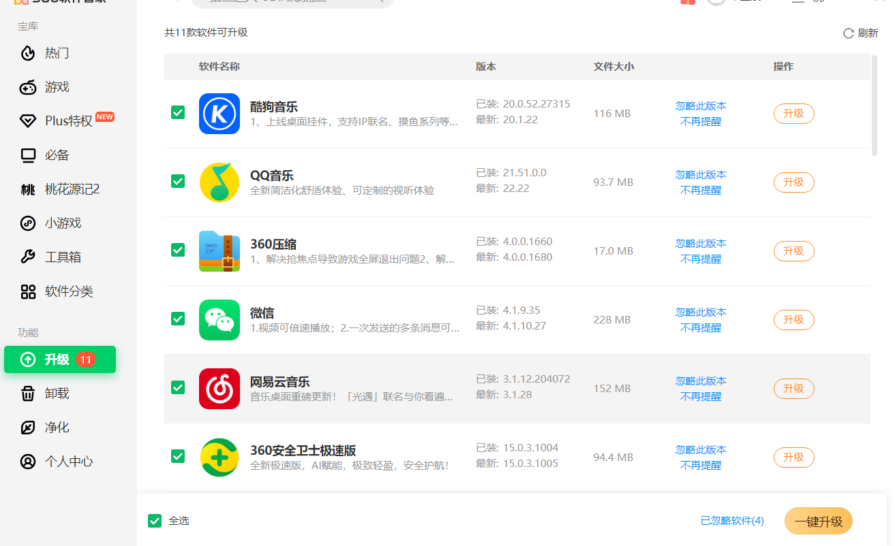Click the 酷狗音乐 app name
This screenshot has width=895, height=546.
(274, 107)
